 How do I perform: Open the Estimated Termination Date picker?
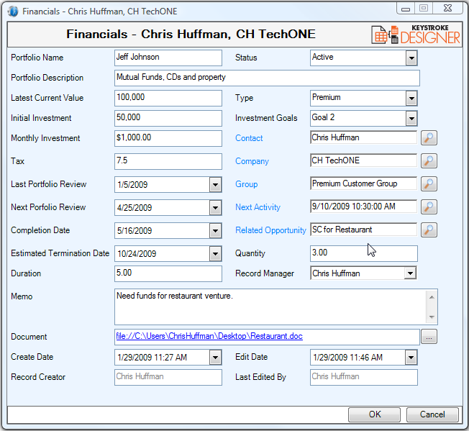pos(215,254)
